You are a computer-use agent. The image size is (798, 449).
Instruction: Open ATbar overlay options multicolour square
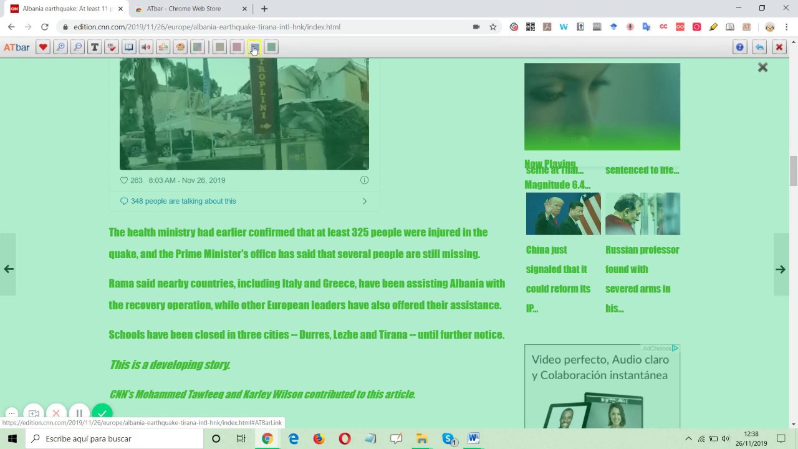197,47
